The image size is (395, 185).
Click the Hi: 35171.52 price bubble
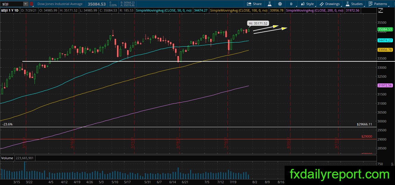[x=258, y=23]
